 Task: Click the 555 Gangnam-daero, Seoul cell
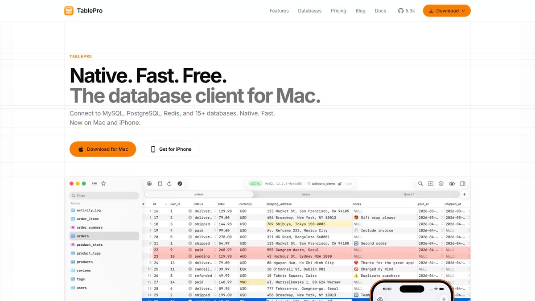(x=309, y=250)
